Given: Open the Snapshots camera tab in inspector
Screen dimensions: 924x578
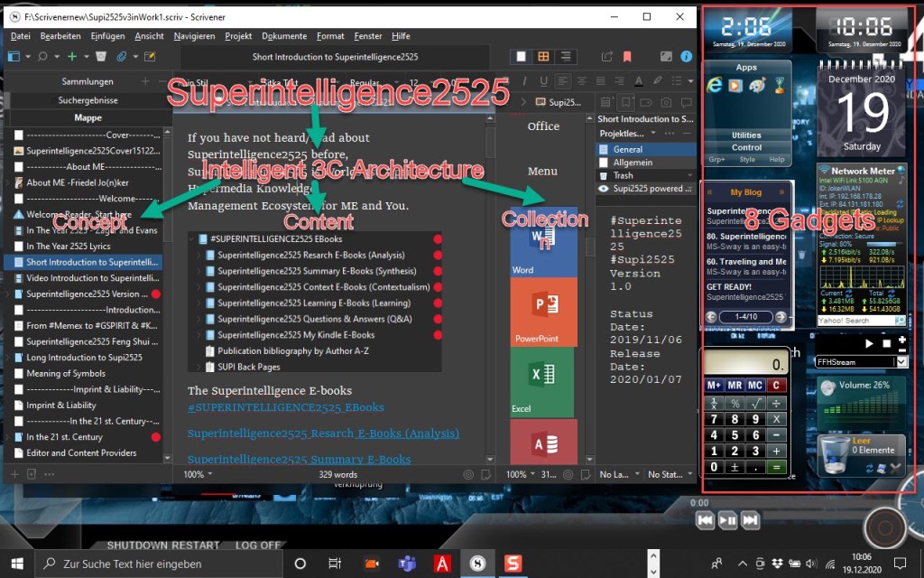Looking at the screenshot, I should [665, 102].
